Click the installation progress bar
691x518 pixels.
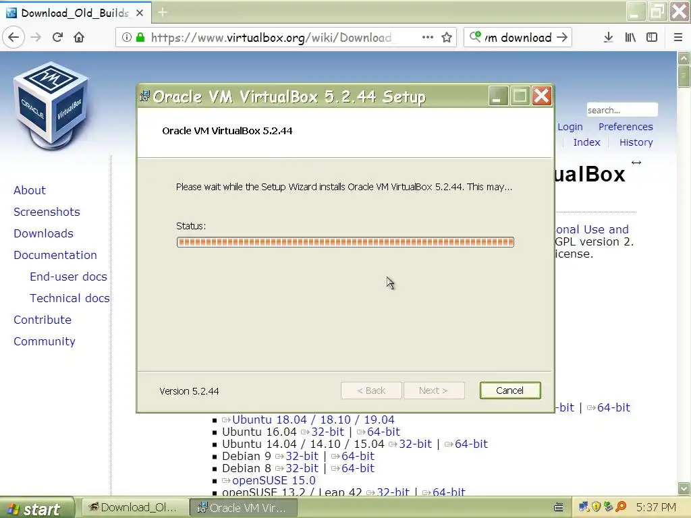(345, 242)
